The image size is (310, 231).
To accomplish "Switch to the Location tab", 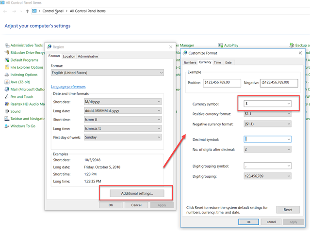I will (69, 56).
